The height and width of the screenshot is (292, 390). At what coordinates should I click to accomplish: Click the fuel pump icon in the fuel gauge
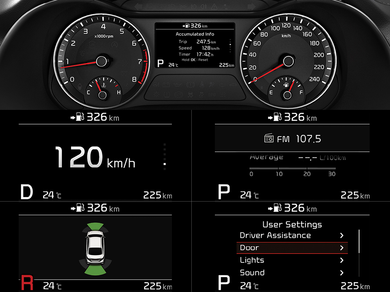coord(286,85)
